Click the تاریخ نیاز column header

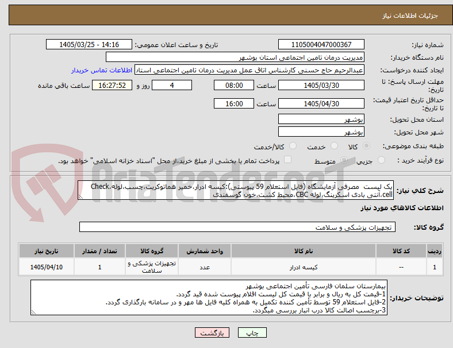[47, 251]
